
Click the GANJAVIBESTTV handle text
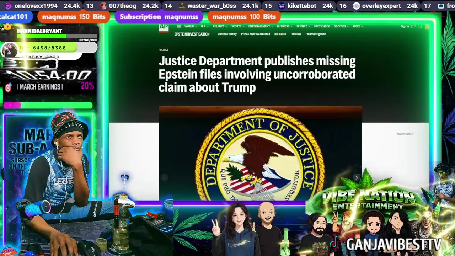tap(394, 244)
